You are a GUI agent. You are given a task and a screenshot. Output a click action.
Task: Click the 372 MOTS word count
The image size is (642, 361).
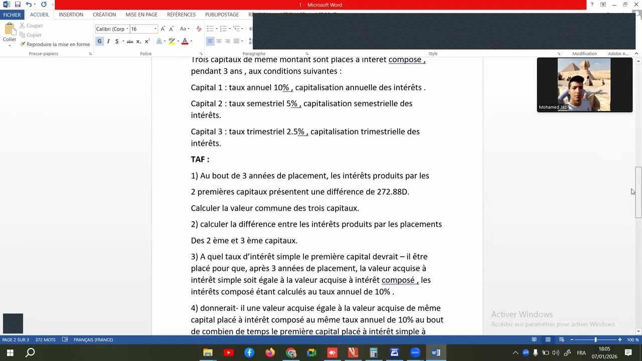pos(45,340)
